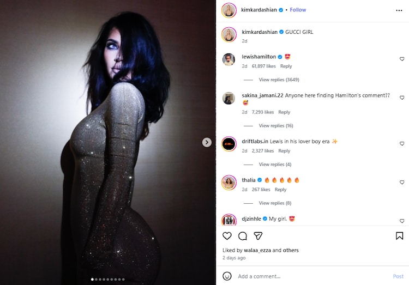Reply to the driftlabs.in comment
Image resolution: width=409 pixels, height=285 pixels.
click(284, 151)
